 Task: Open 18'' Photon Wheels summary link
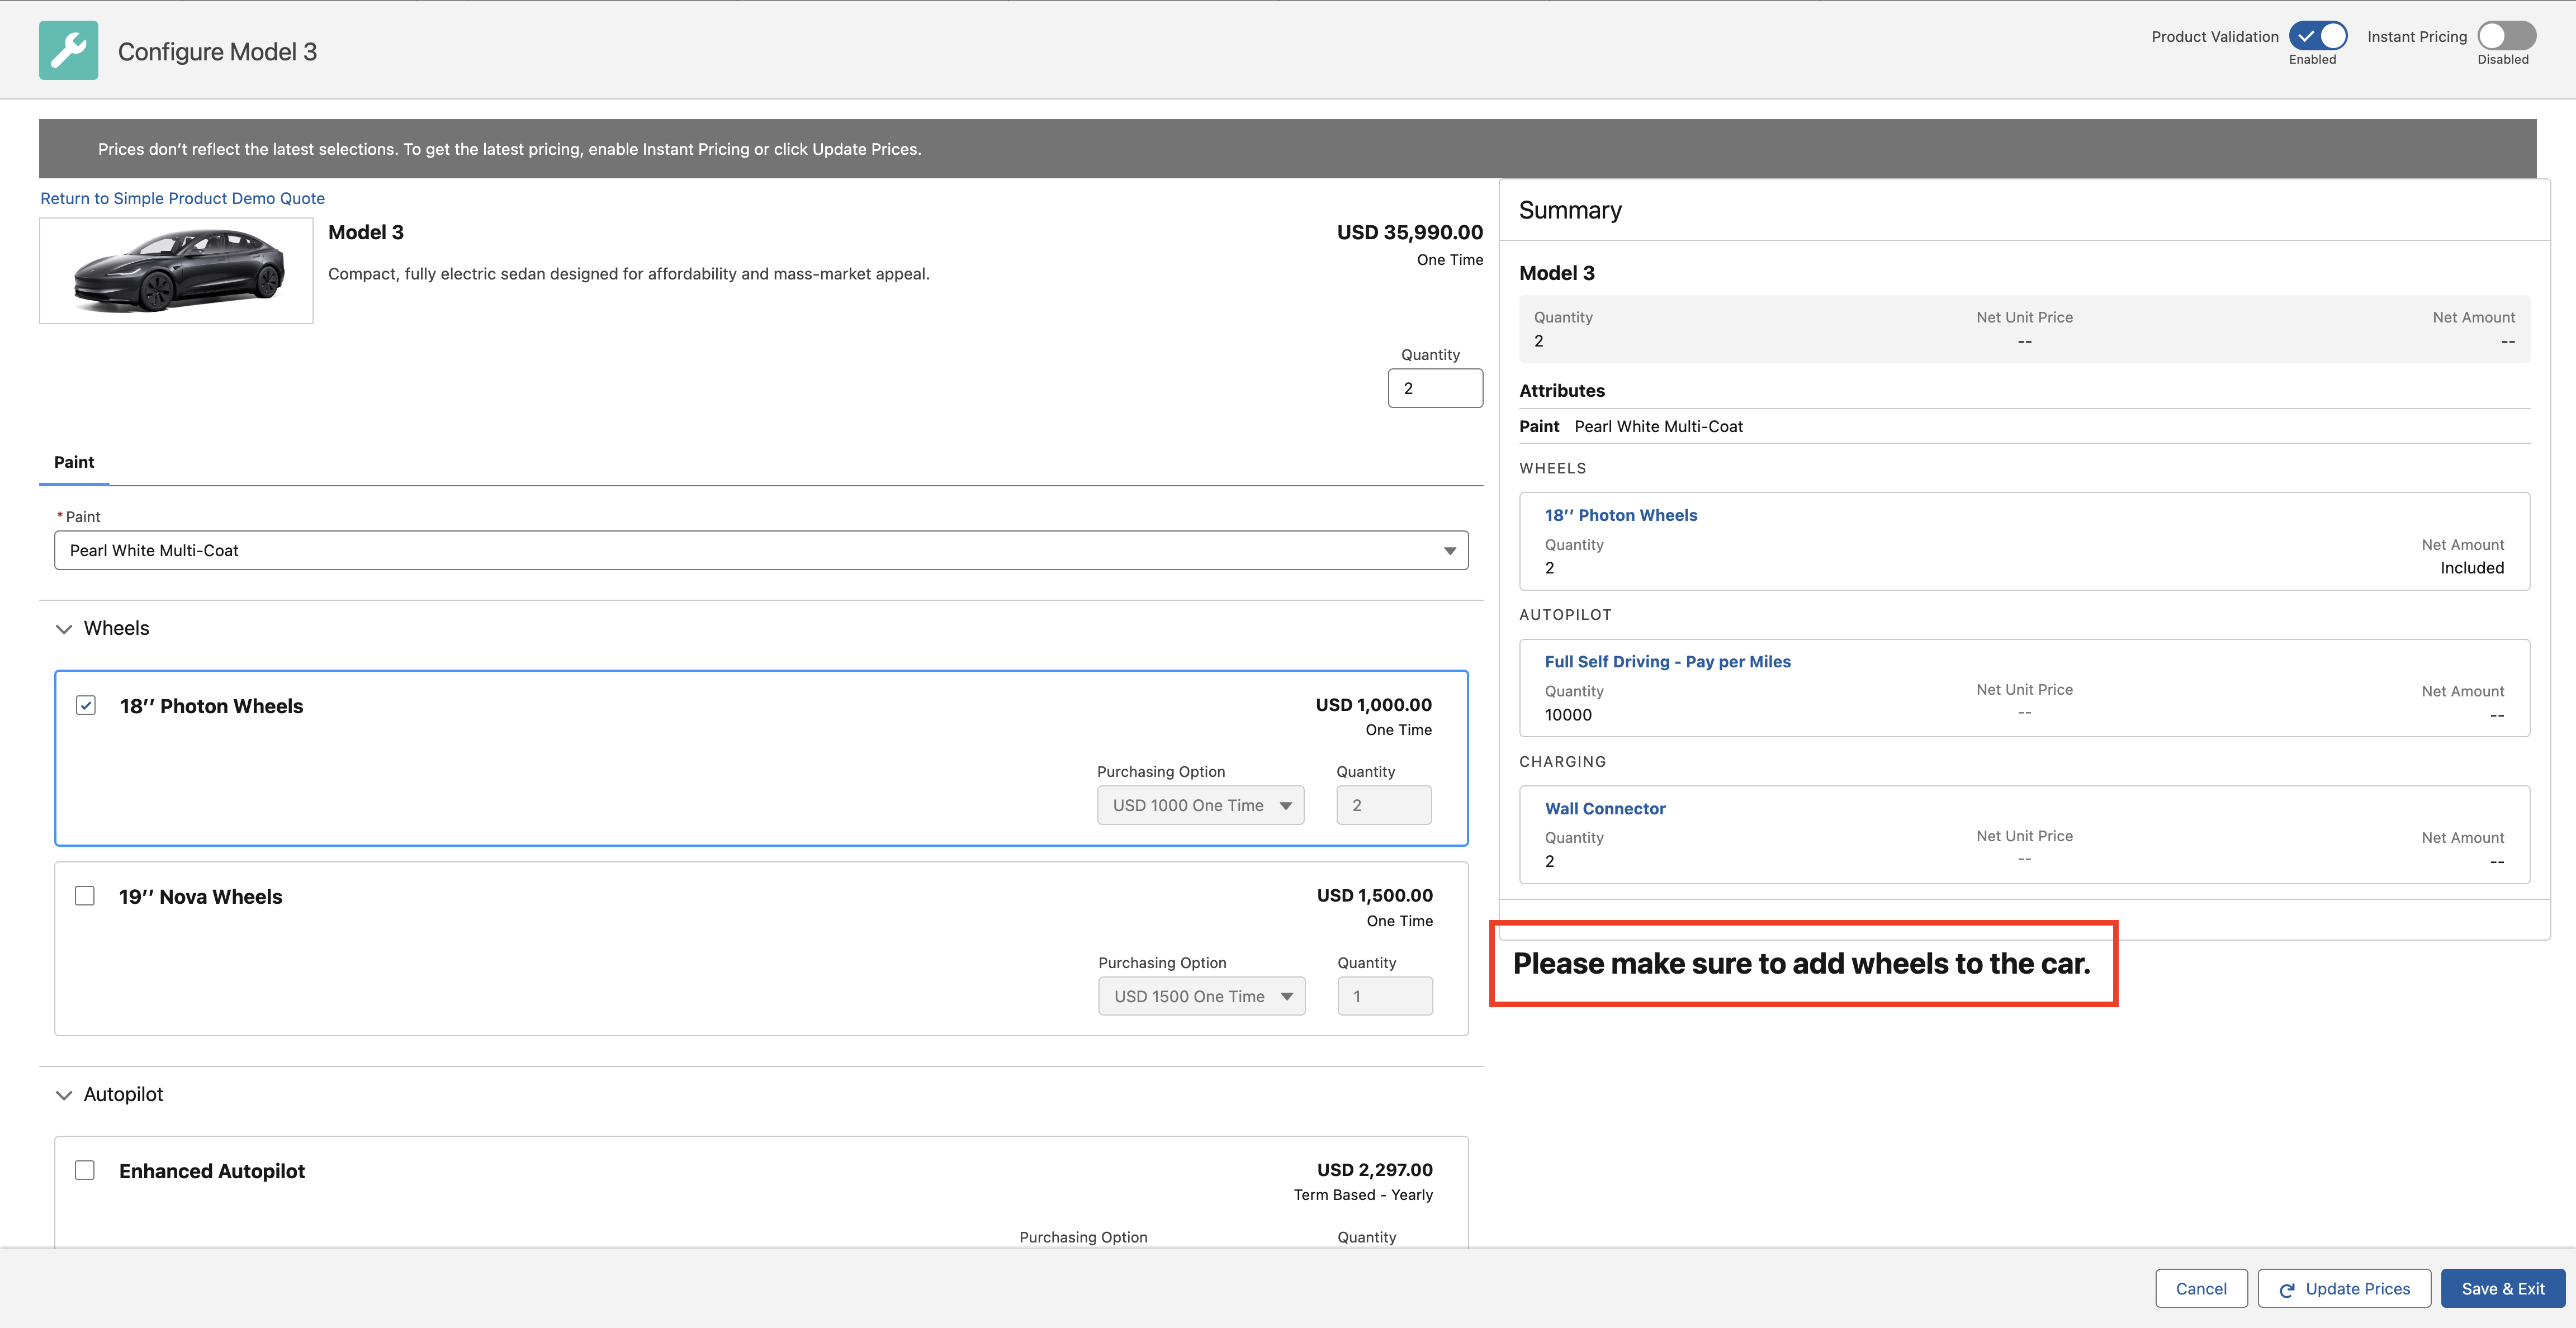click(x=1621, y=514)
